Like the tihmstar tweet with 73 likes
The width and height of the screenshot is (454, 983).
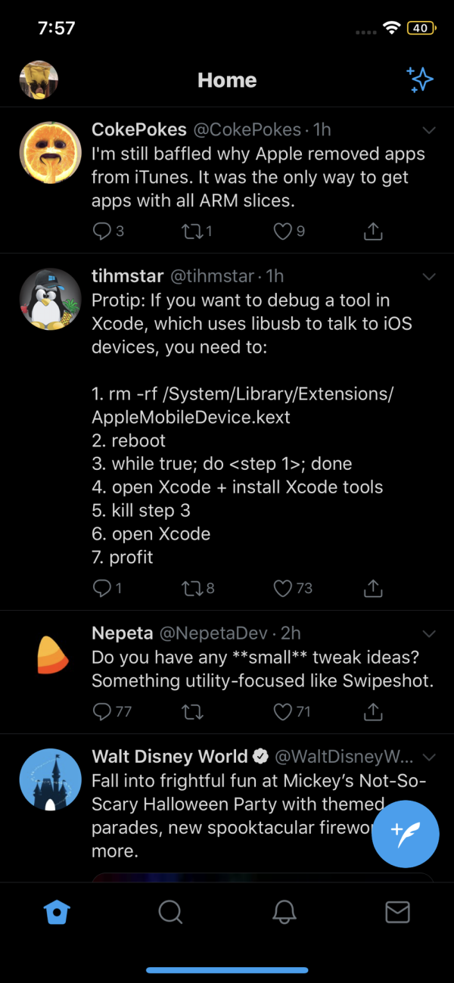pyautogui.click(x=293, y=587)
